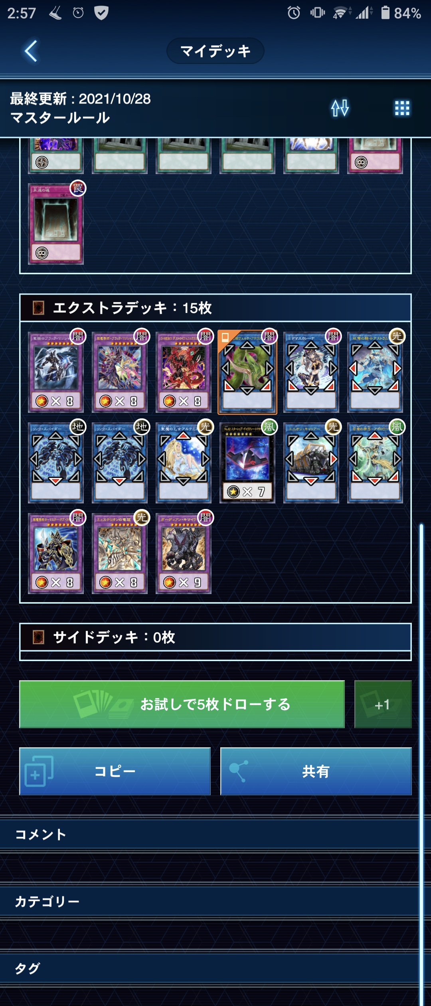Tap the Side Deck card icon
This screenshot has height=1006, width=431.
(38, 637)
